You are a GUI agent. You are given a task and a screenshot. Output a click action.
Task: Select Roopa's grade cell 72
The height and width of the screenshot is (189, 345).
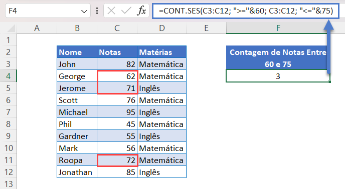117,160
